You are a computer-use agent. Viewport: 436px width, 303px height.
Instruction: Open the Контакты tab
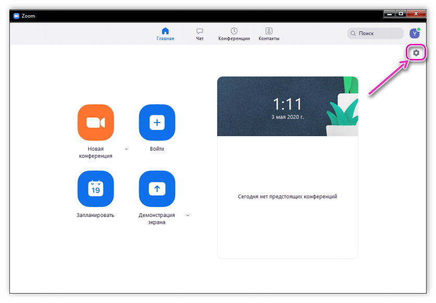click(x=269, y=34)
